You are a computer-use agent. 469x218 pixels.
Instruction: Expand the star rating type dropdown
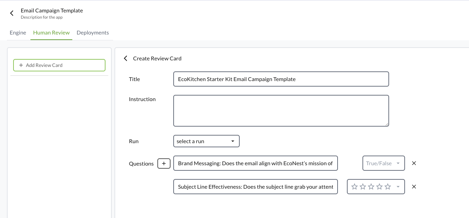pos(398,187)
